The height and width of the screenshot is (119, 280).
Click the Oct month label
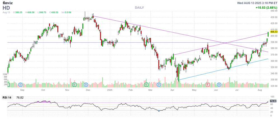pos(43,90)
